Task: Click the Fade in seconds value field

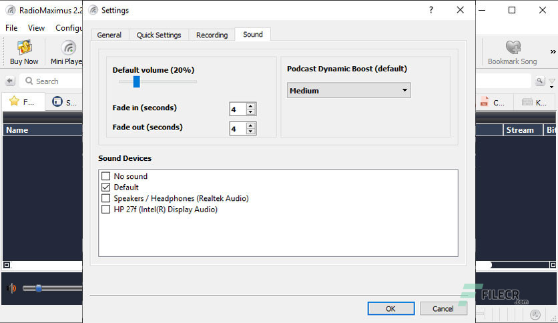Action: pos(238,109)
